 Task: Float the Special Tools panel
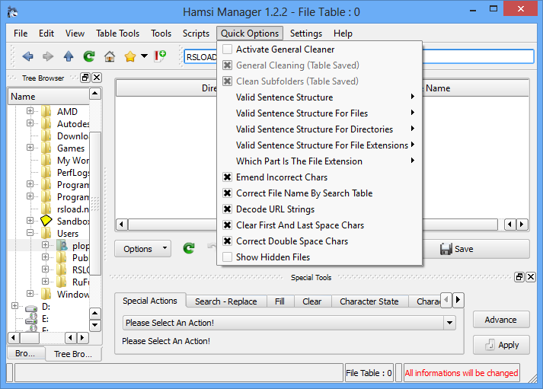pos(519,277)
